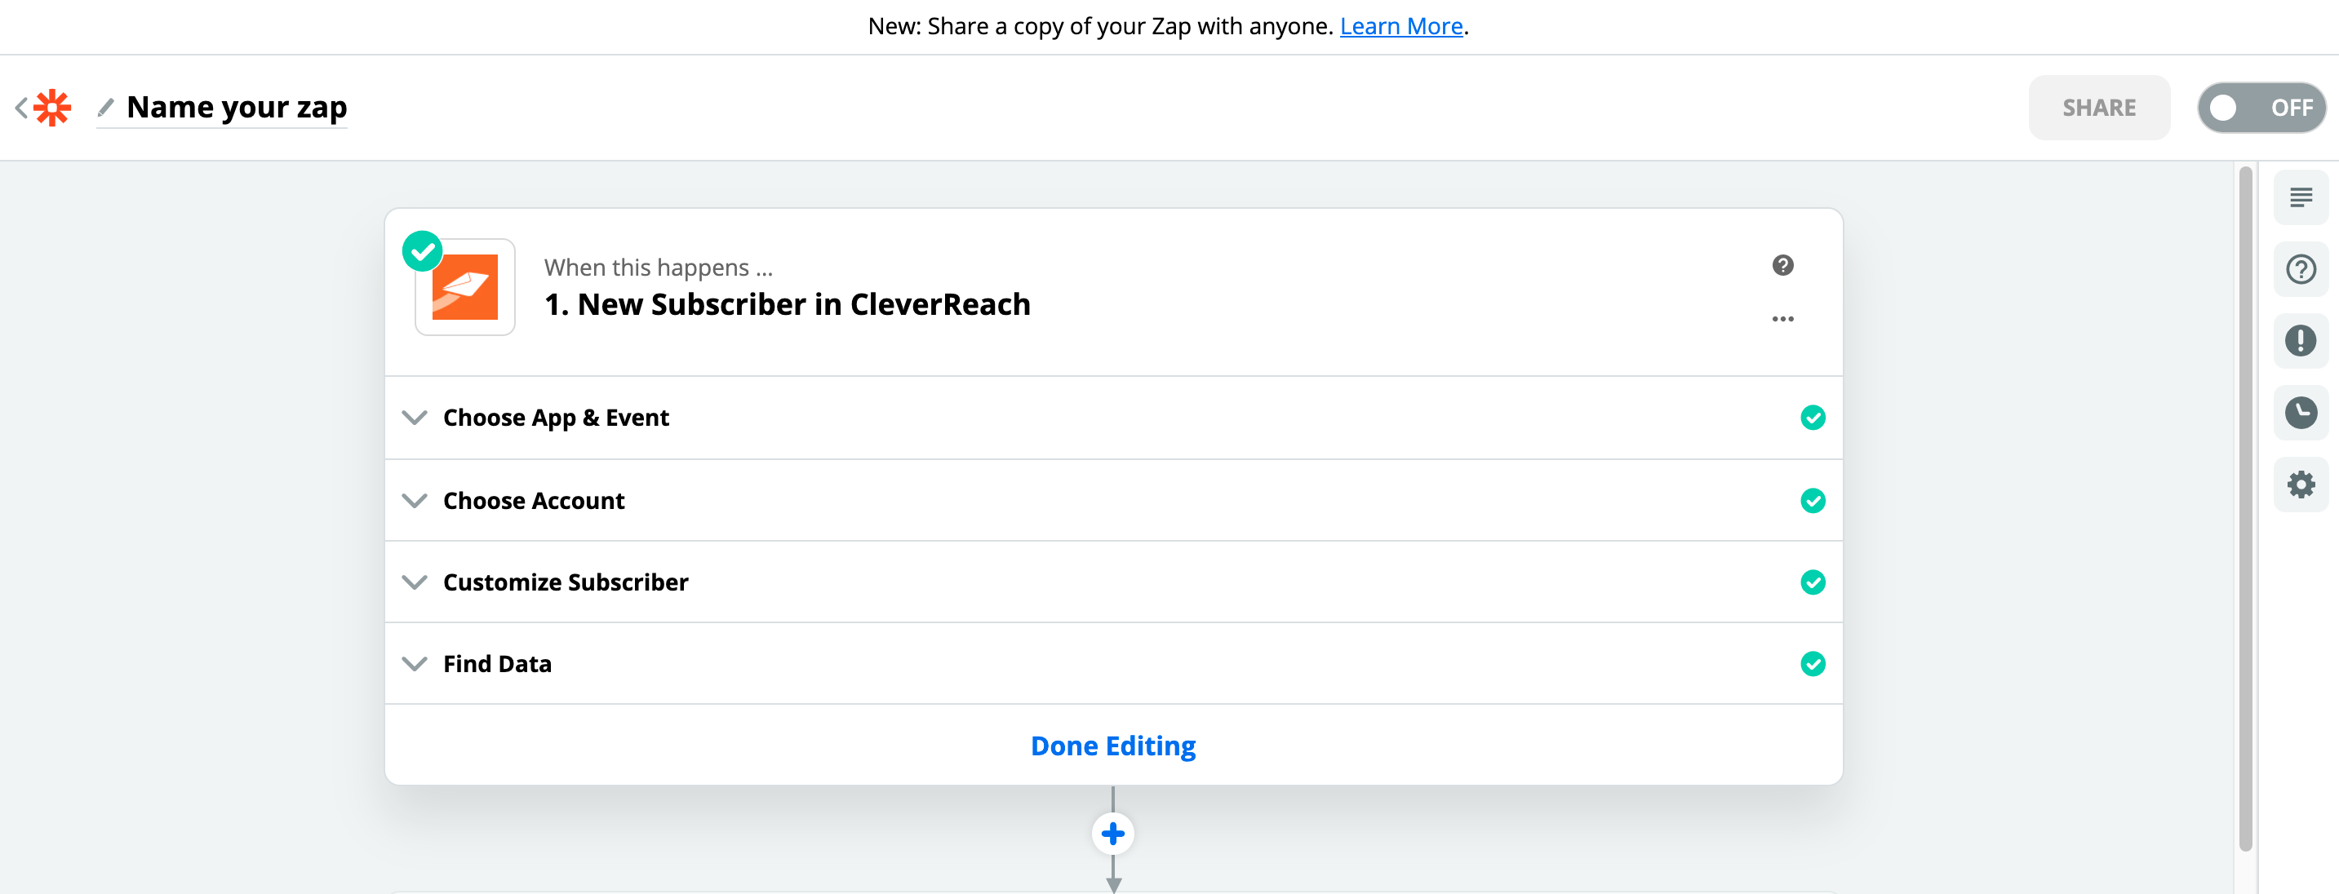Click the pencil edit icon beside zap name
Image resolution: width=2339 pixels, height=894 pixels.
point(105,108)
